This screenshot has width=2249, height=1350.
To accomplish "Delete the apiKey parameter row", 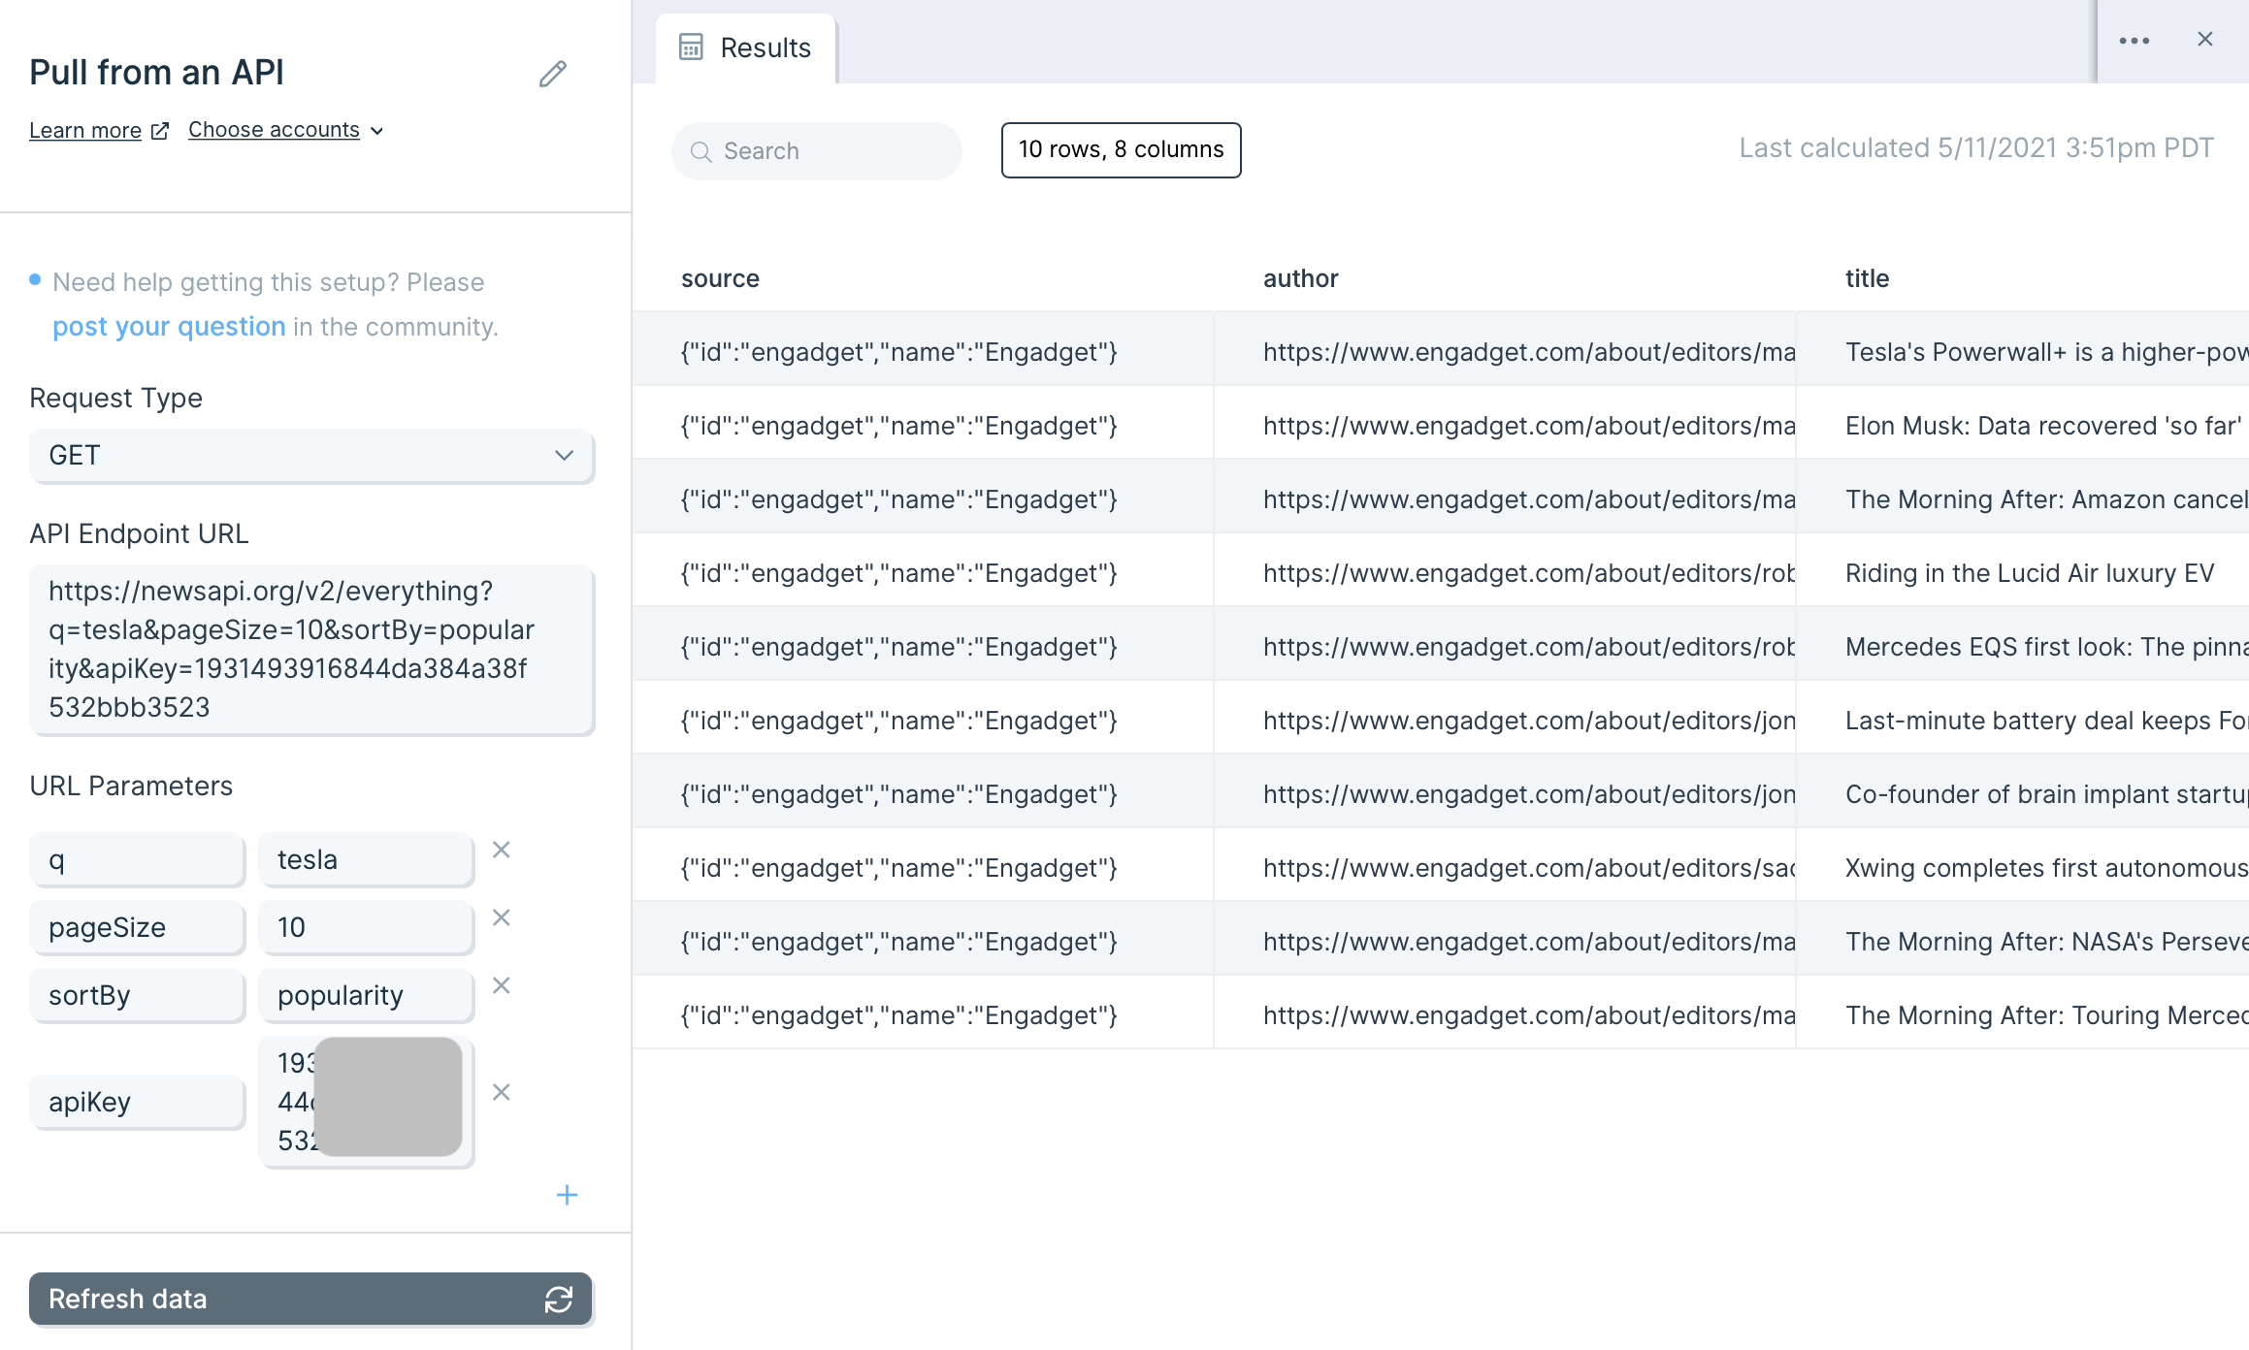I will [502, 1093].
